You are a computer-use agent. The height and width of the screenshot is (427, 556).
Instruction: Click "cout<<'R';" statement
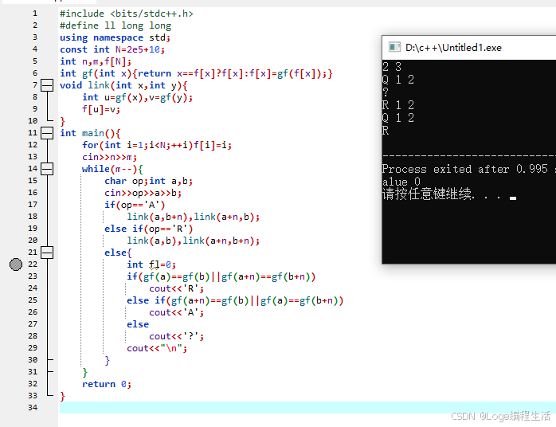(x=177, y=288)
